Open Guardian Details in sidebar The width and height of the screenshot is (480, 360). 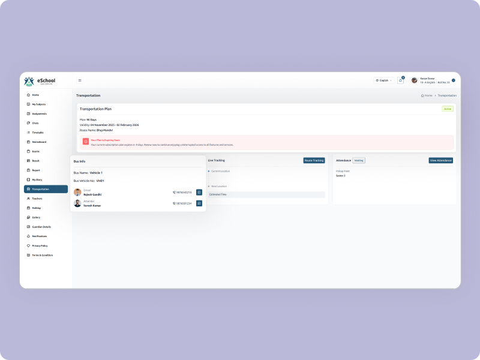click(x=41, y=227)
